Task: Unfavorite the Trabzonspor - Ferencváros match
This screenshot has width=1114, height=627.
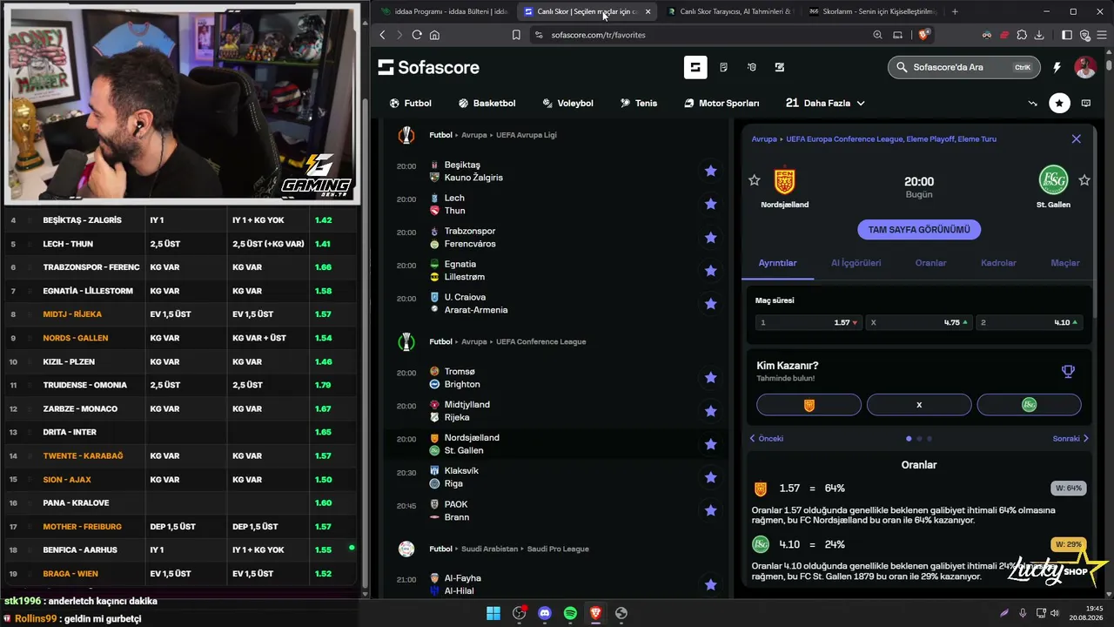Action: 711,237
